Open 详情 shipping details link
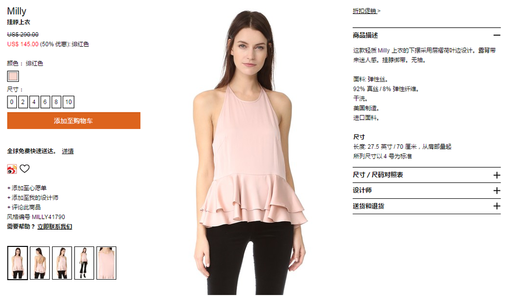509x296 pixels. 68,151
